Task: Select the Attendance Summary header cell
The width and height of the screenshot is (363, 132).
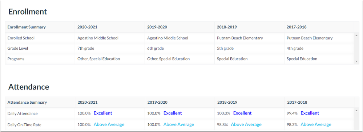Action: (40, 102)
